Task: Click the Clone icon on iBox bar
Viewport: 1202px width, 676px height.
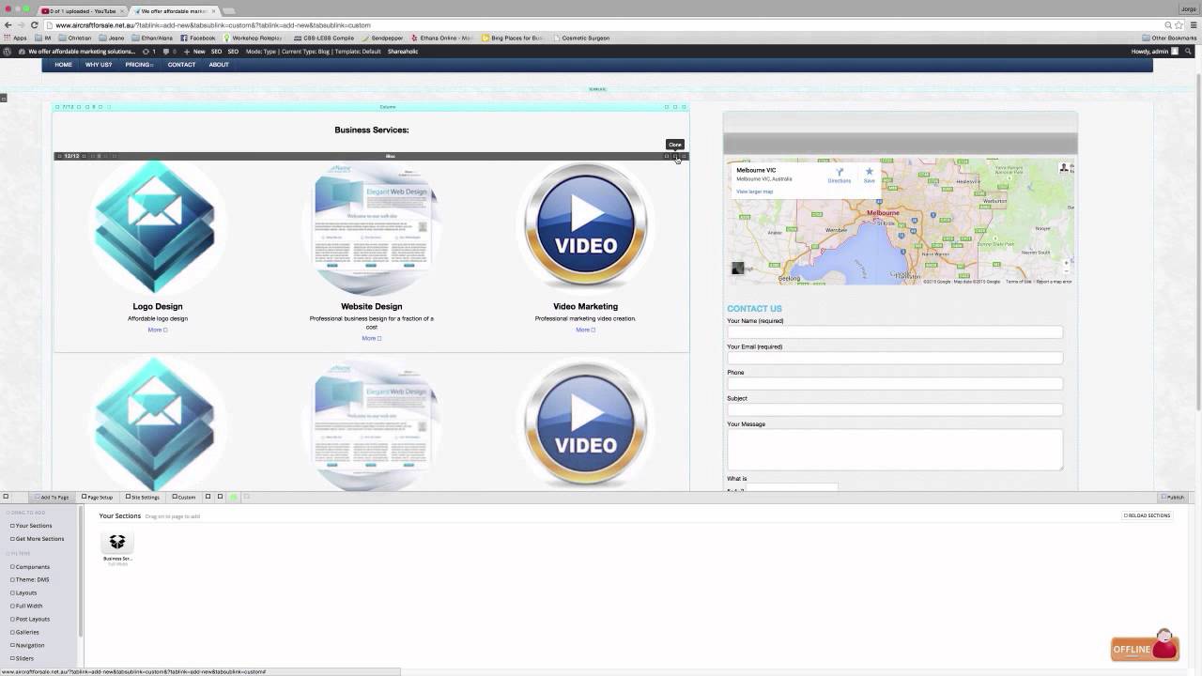Action: click(675, 156)
